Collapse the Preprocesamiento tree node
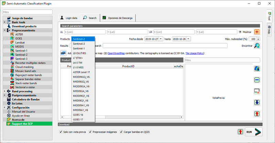Image resolution: width=275 pixels, height=143 pixels. [x=5, y=30]
